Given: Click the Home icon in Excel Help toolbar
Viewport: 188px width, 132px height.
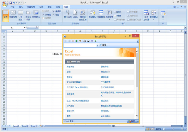Looking at the screenshot, I should tap(80, 41).
